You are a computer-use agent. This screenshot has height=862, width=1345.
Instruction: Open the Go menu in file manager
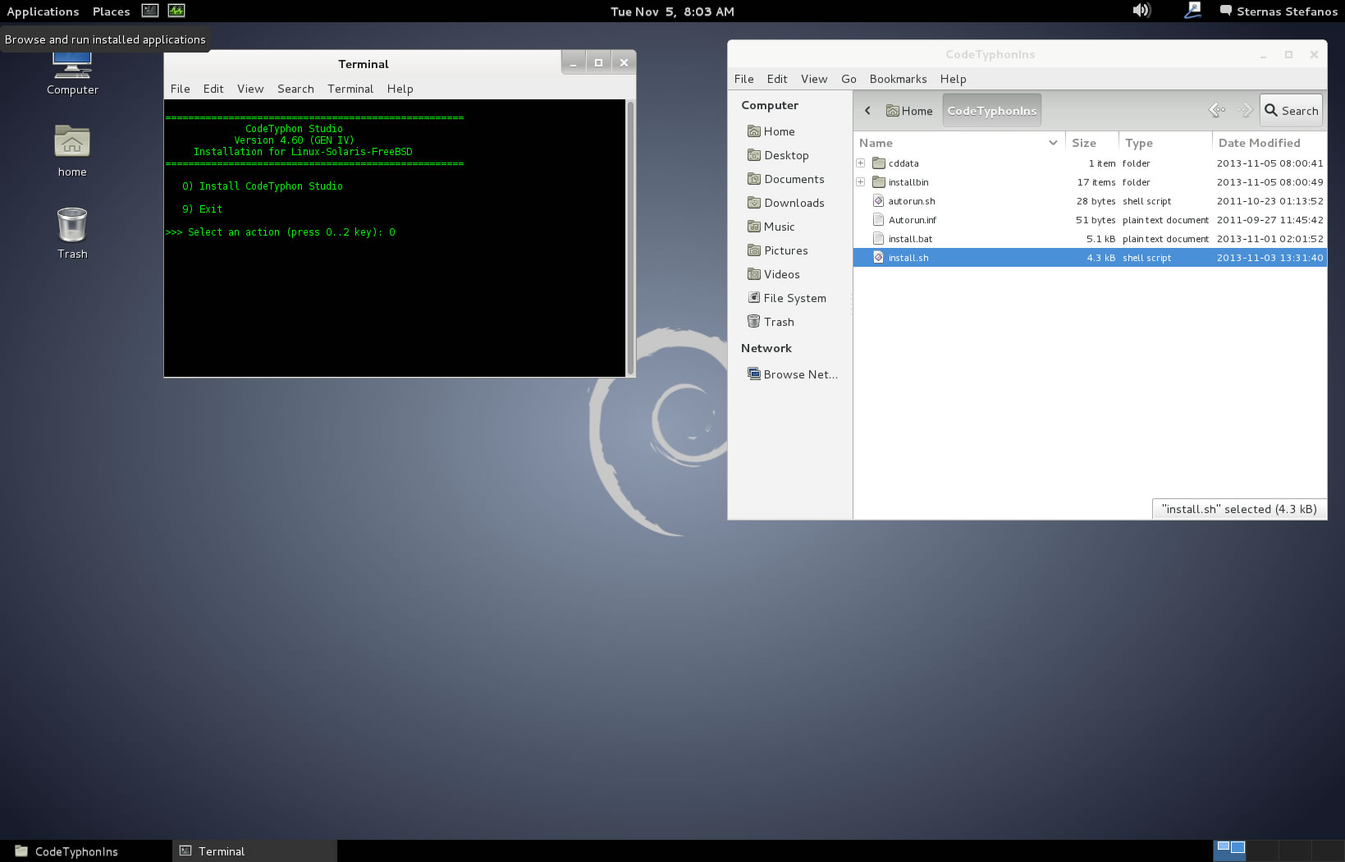849,79
